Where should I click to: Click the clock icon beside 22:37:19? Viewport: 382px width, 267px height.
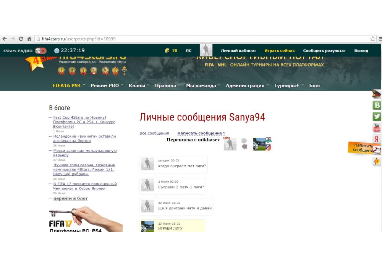[x=57, y=51]
